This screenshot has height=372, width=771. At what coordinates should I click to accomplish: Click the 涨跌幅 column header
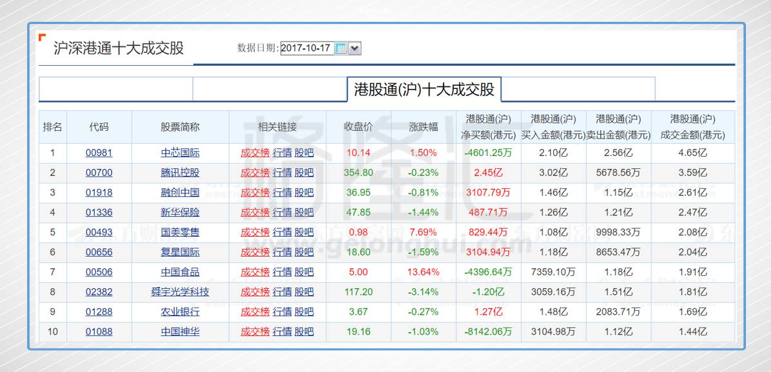(x=424, y=127)
